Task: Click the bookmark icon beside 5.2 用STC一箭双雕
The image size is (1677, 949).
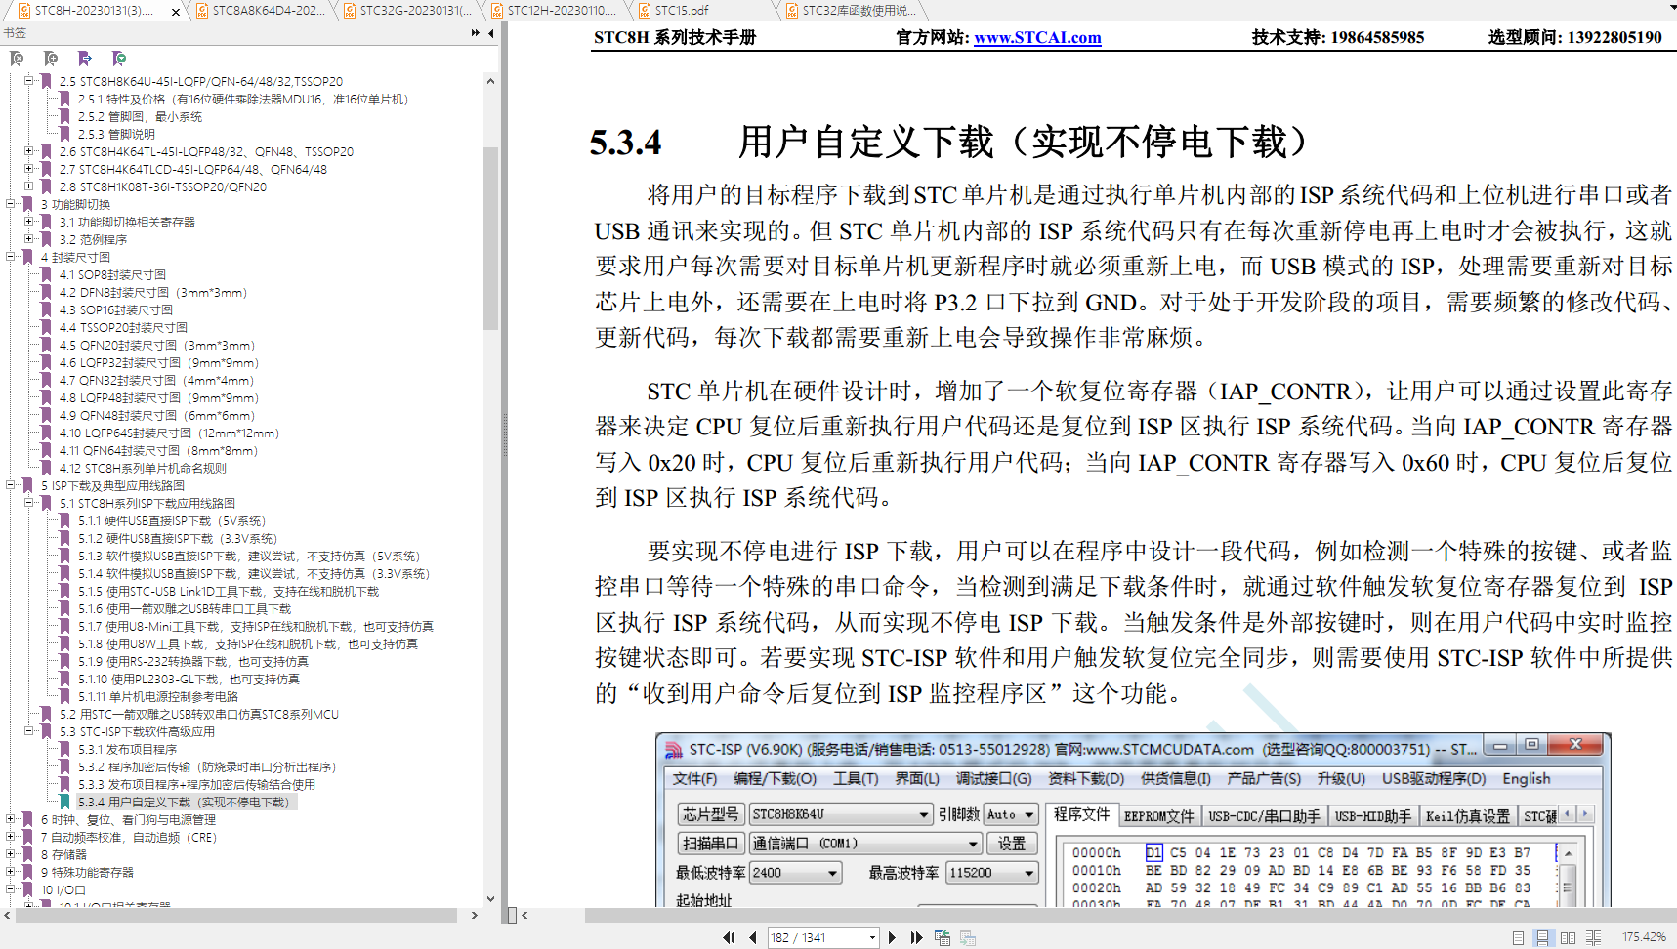Action: pos(46,715)
